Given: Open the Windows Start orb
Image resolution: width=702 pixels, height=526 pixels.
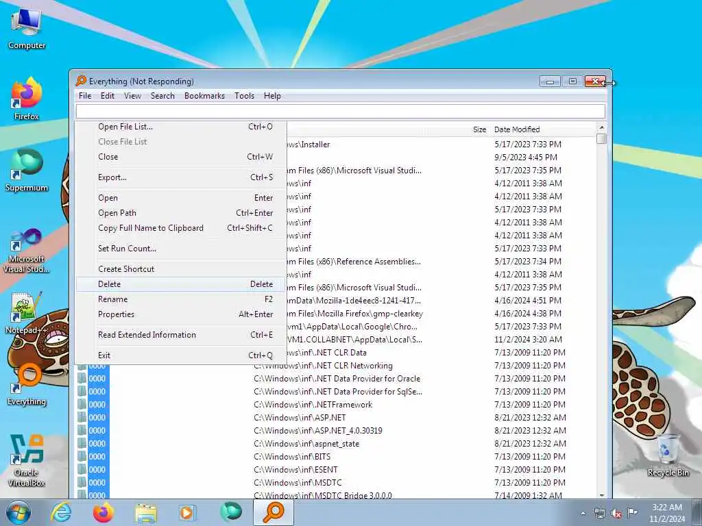Looking at the screenshot, I should click(19, 512).
